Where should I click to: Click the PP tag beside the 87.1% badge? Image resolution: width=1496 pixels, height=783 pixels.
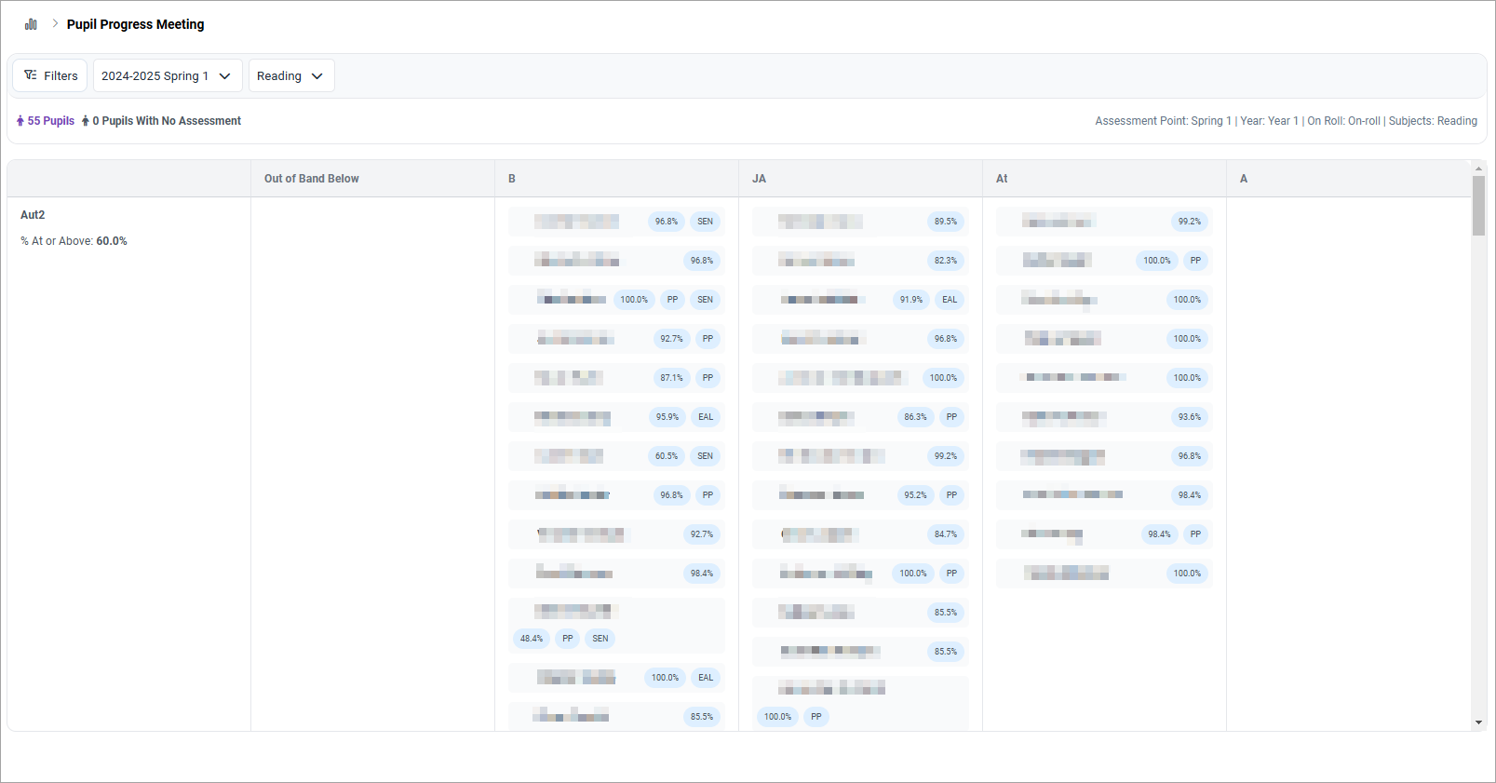708,378
